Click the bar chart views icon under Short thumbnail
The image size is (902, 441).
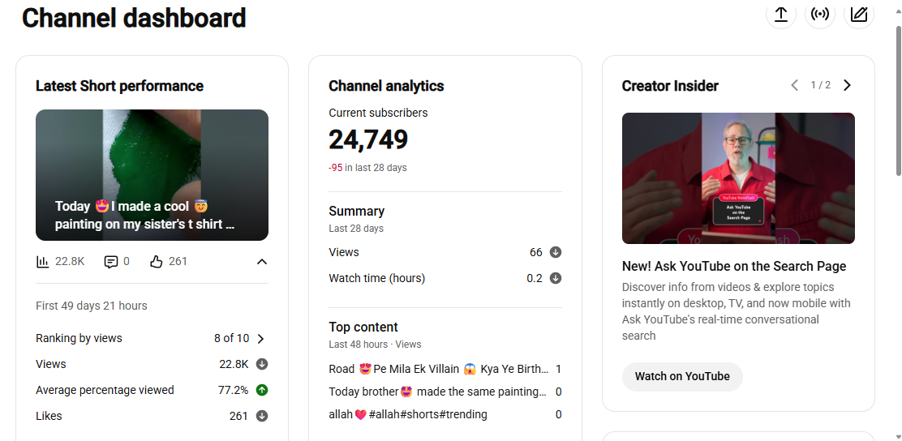(x=42, y=262)
